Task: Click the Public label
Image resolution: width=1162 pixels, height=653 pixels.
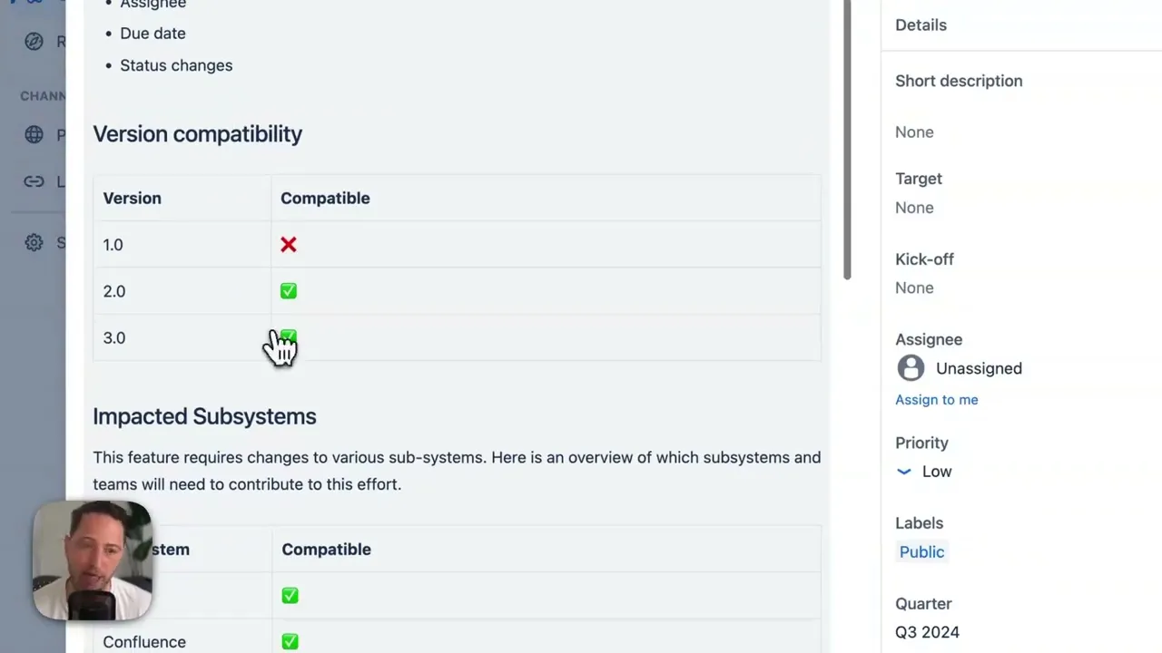Action: click(x=921, y=552)
